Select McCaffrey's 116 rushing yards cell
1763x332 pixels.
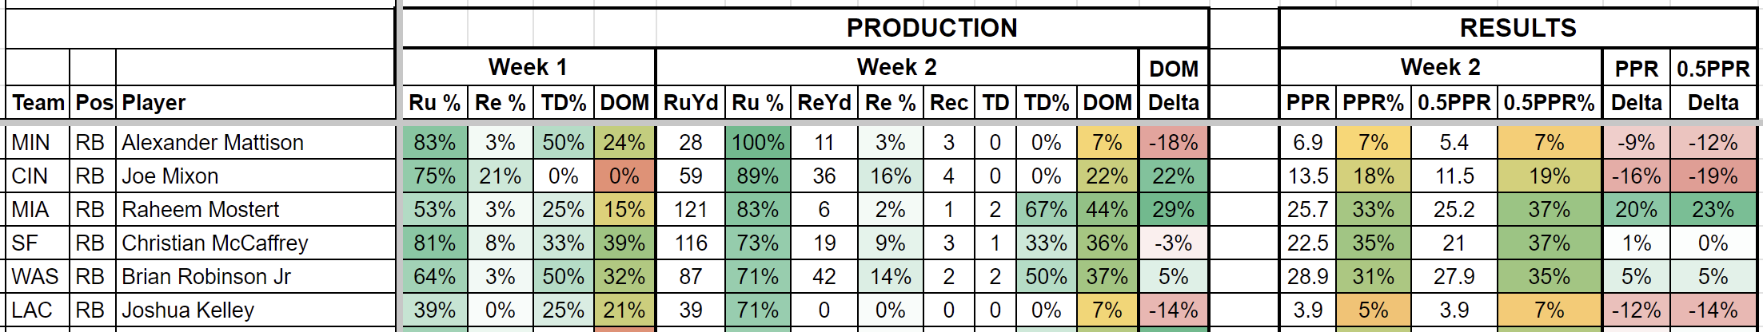690,243
